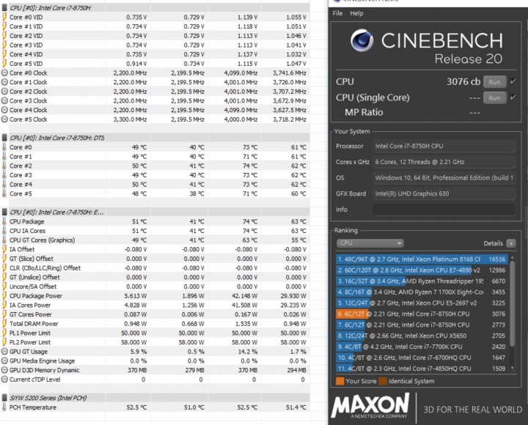Image resolution: width=528 pixels, height=425 pixels.
Task: Click the GFX Board field Intel UHD Graphics 630
Action: 444,193
